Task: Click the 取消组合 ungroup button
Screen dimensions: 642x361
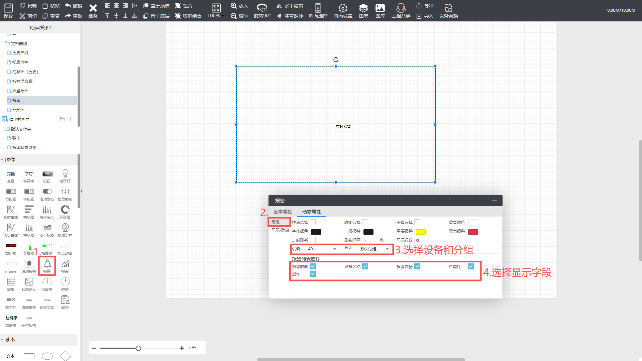Action: tap(188, 16)
